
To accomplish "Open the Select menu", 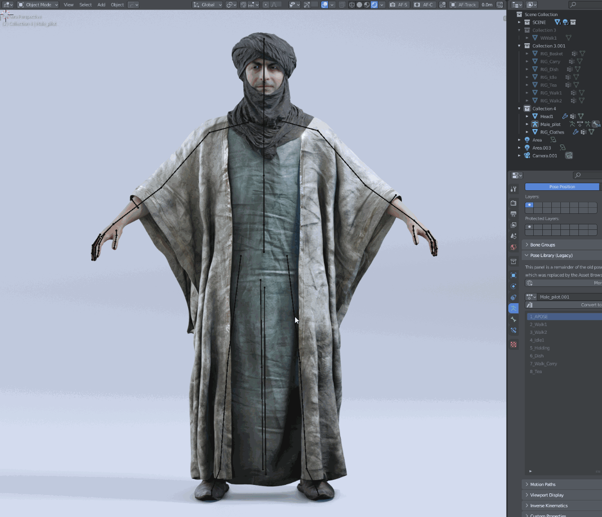I will coord(85,5).
